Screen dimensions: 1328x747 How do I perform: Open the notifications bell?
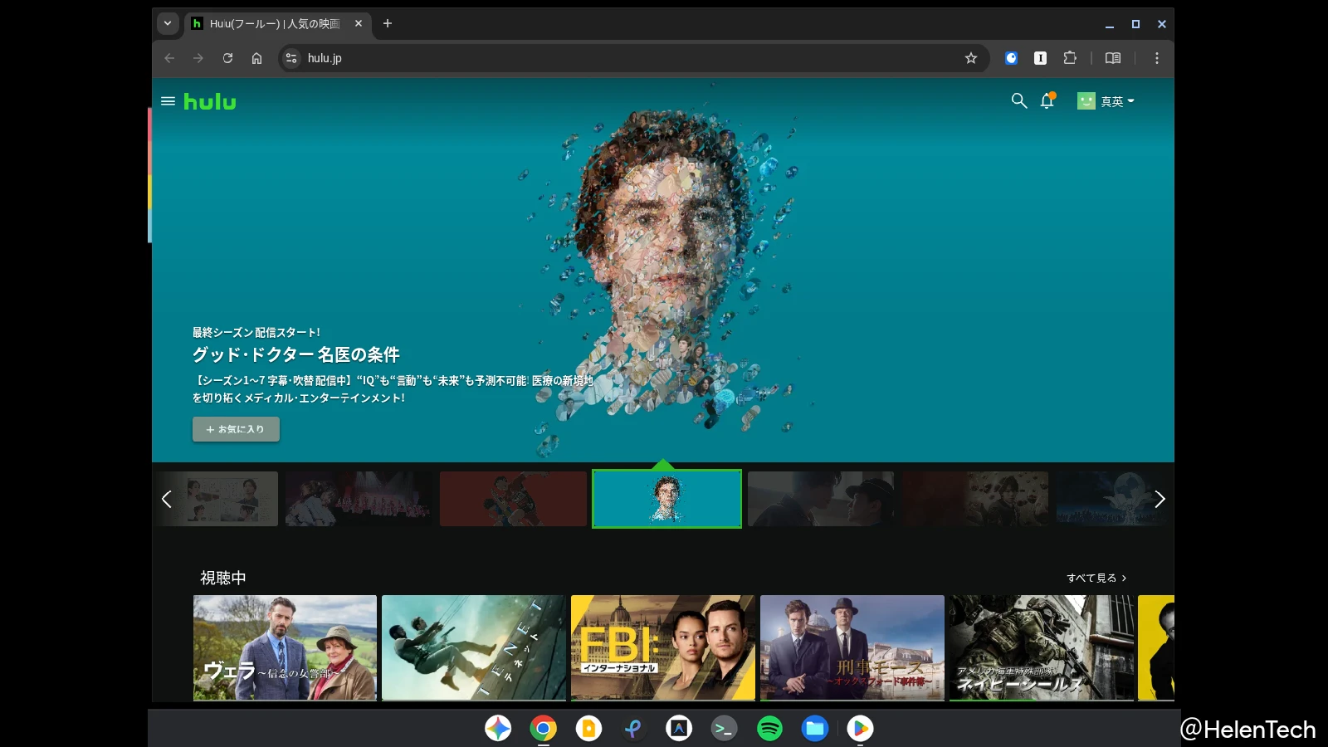point(1047,101)
